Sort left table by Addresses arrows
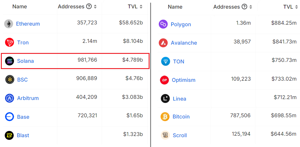 coord(95,7)
